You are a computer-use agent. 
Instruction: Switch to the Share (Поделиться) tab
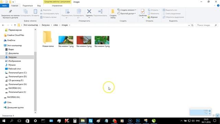point(27,6)
